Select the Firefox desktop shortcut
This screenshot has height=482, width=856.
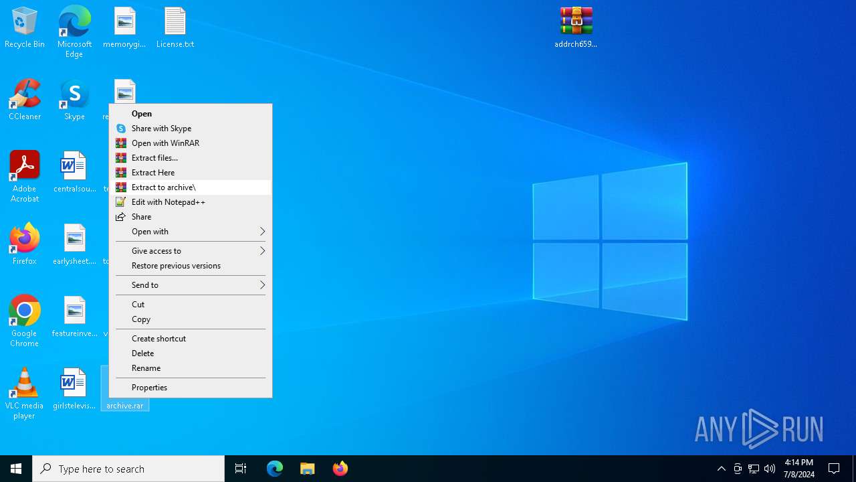(25, 245)
